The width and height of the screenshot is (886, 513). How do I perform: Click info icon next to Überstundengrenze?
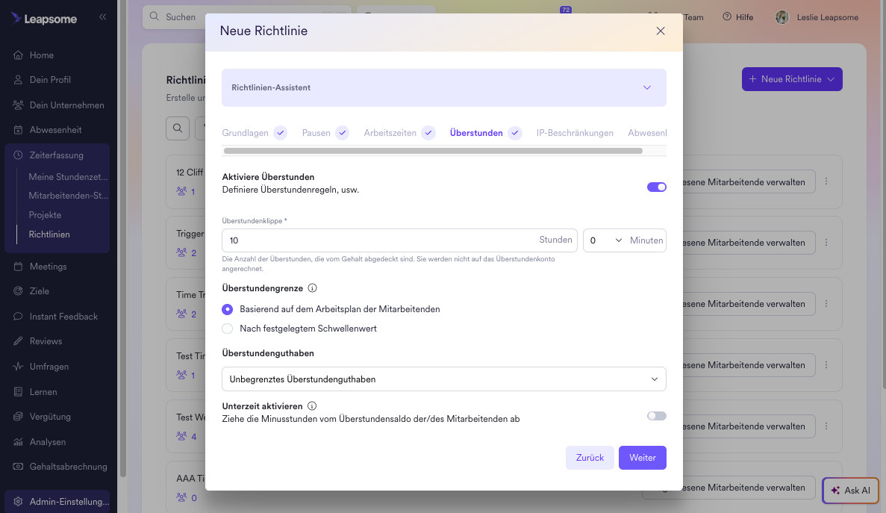coord(313,288)
